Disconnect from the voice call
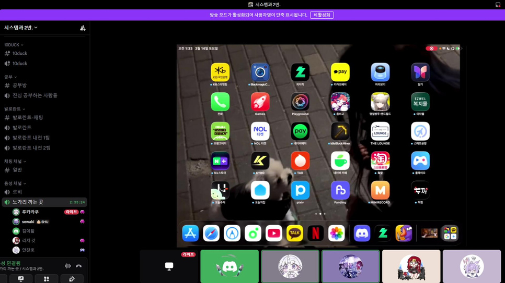This screenshot has height=283, width=505. (x=79, y=266)
